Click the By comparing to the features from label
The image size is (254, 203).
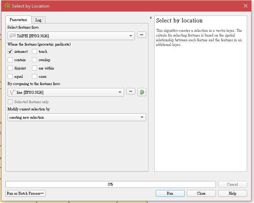[x=34, y=84]
